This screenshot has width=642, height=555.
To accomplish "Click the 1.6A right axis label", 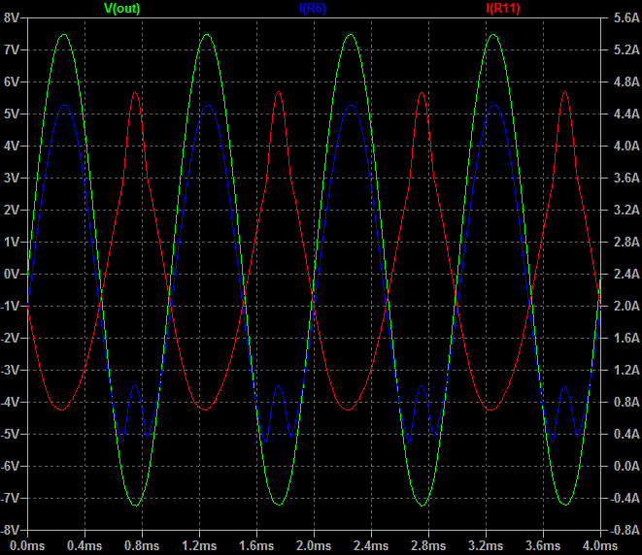I will click(626, 338).
